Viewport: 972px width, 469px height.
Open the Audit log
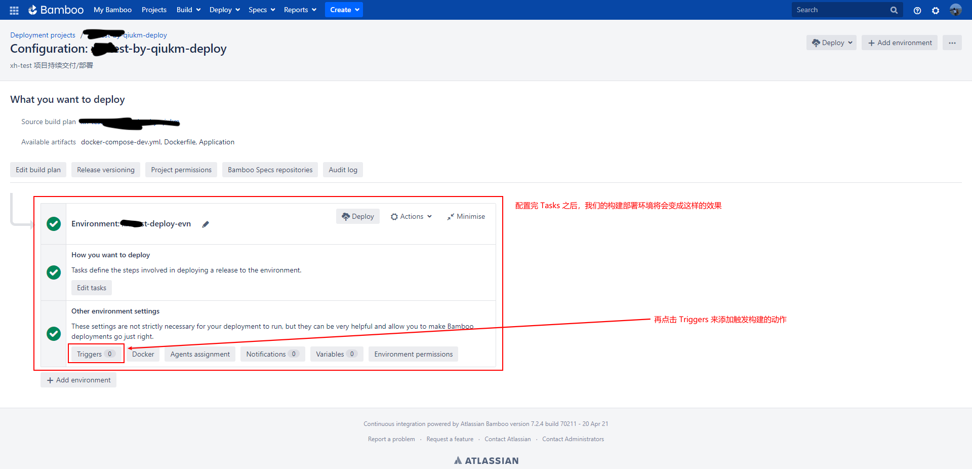click(343, 170)
